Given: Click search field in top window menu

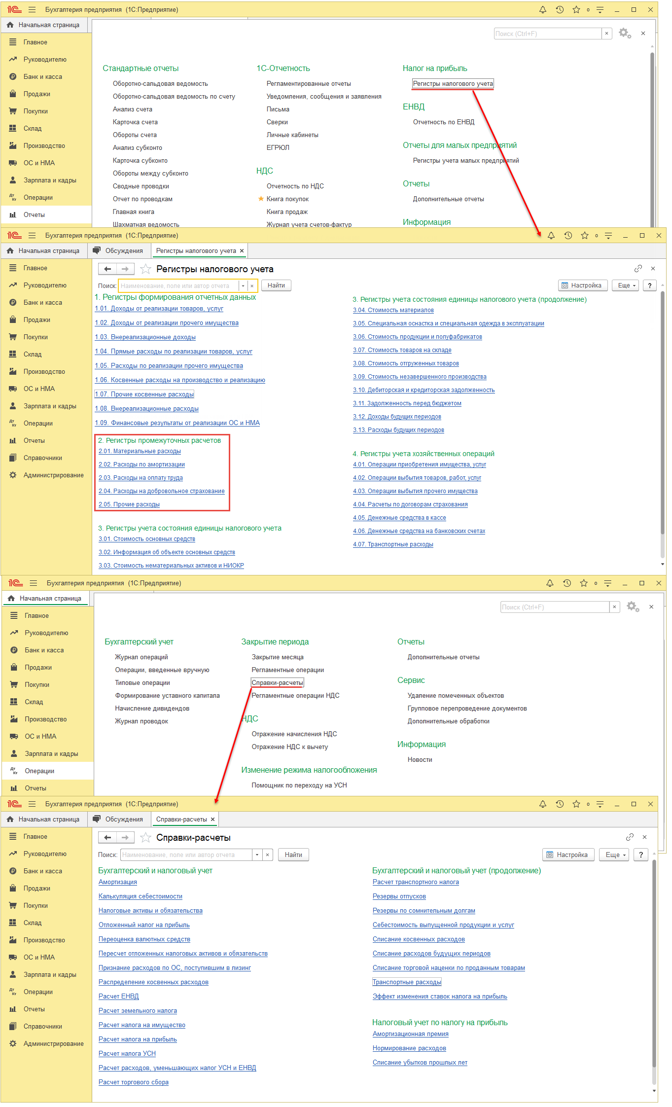Looking at the screenshot, I should click(547, 34).
